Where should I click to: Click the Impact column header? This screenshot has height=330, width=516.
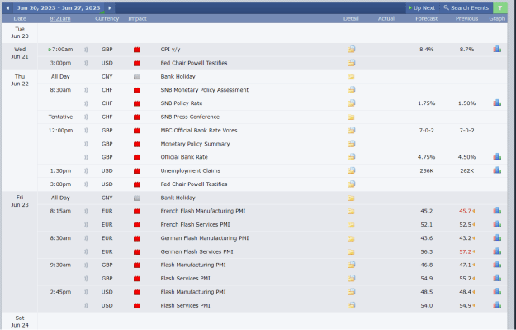coord(137,19)
